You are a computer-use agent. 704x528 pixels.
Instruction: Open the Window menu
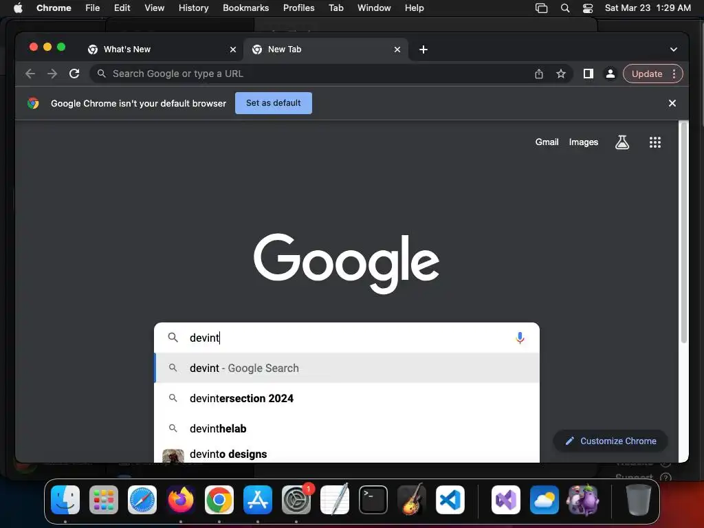click(374, 8)
